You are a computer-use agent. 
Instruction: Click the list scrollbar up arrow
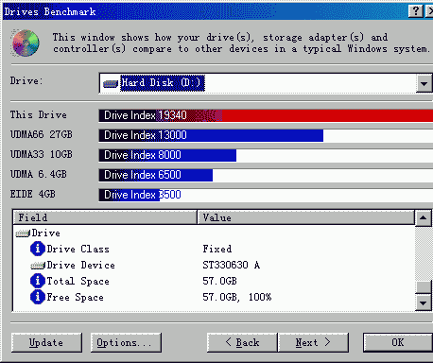coord(423,218)
